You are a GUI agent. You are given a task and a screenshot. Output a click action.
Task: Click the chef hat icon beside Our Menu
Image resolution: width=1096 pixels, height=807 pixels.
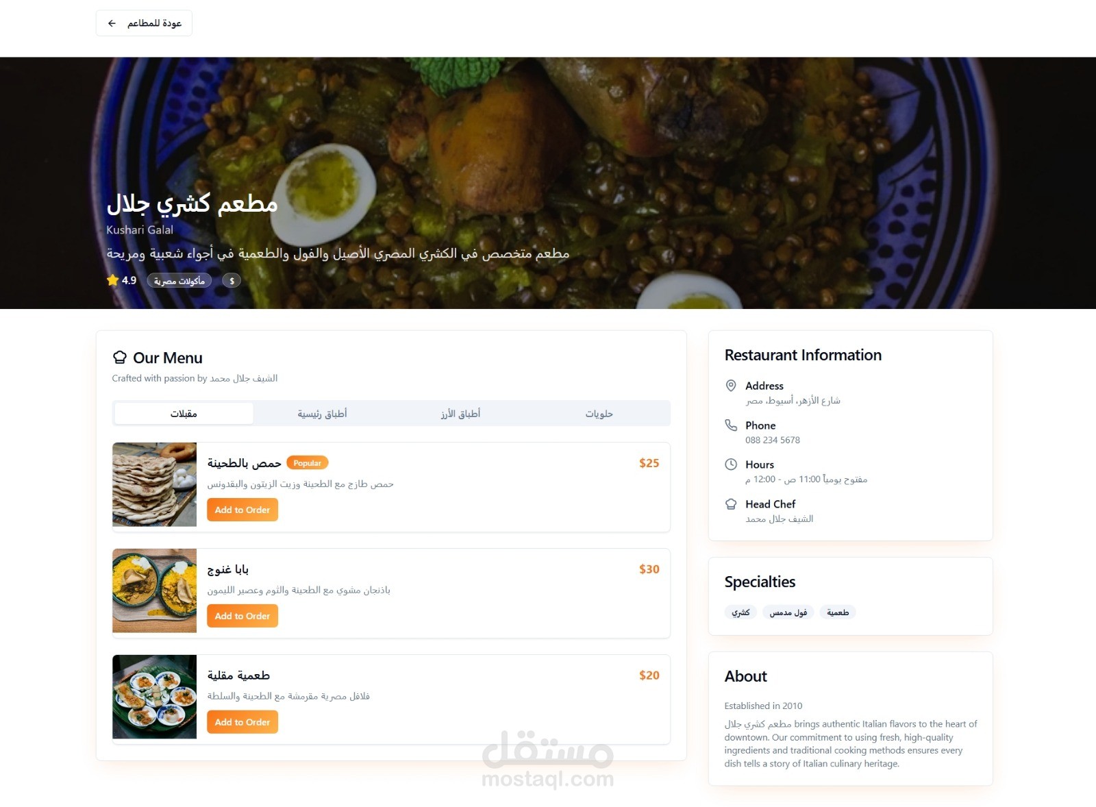[120, 358]
